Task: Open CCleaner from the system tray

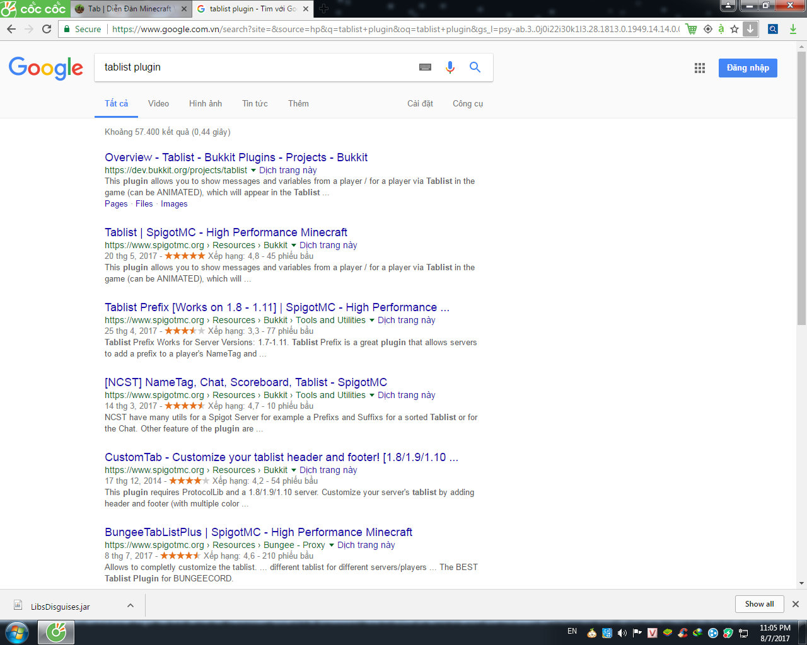Action: (682, 632)
